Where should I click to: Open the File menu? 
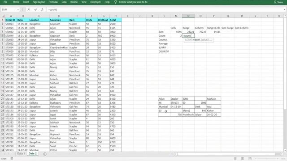(x=5, y=2)
